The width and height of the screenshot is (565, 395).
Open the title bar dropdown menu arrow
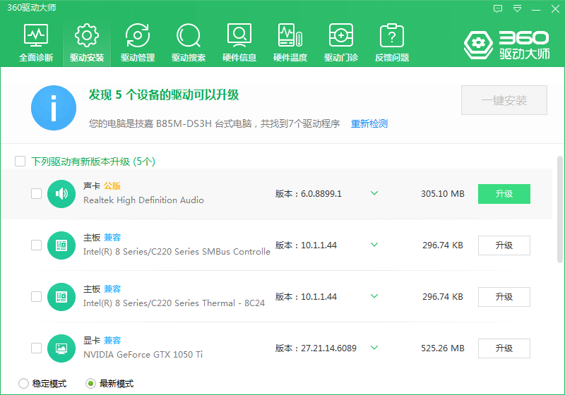coord(518,8)
